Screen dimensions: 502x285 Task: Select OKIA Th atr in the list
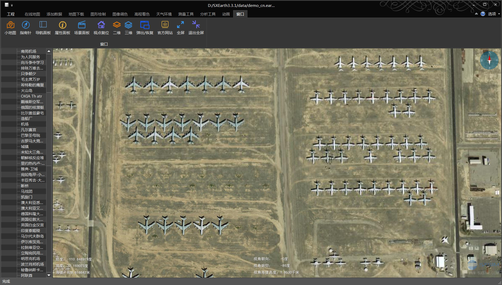click(31, 96)
